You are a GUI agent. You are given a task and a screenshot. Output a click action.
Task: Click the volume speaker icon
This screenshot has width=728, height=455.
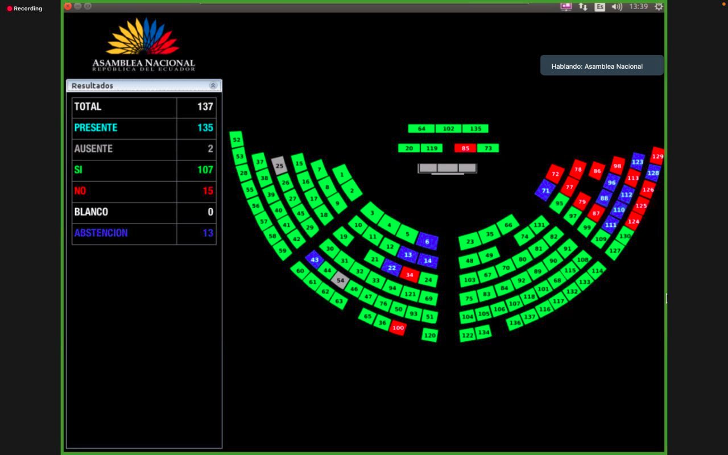617,7
